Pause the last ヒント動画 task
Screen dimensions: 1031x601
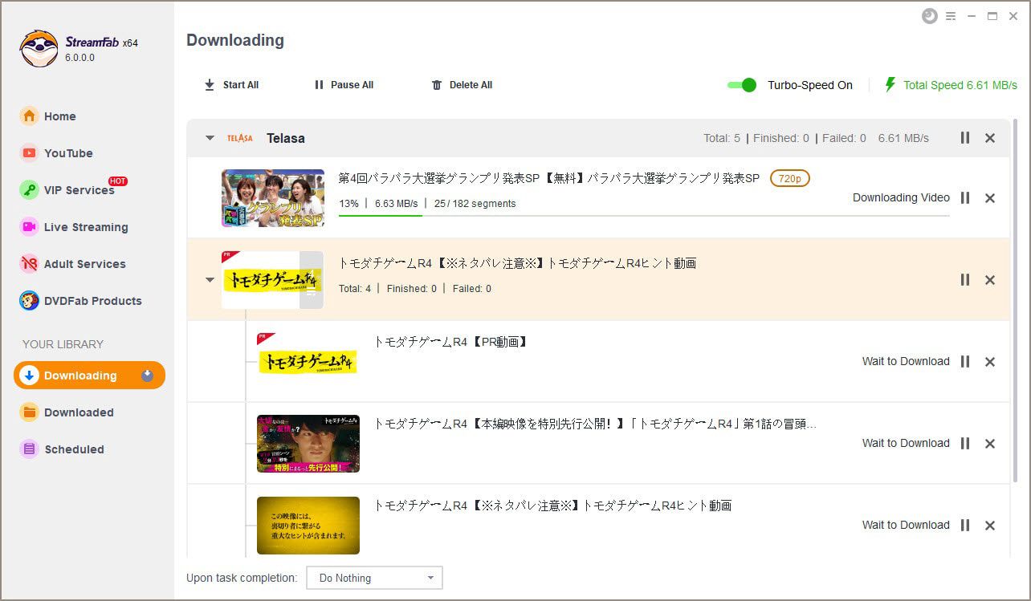click(965, 526)
